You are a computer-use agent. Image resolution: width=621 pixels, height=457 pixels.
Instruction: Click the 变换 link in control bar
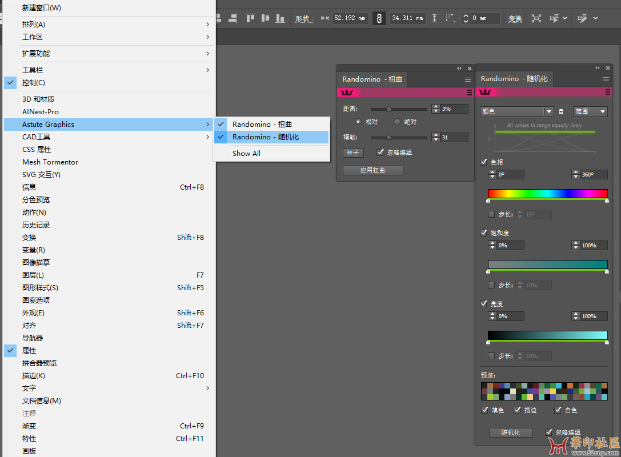click(515, 19)
